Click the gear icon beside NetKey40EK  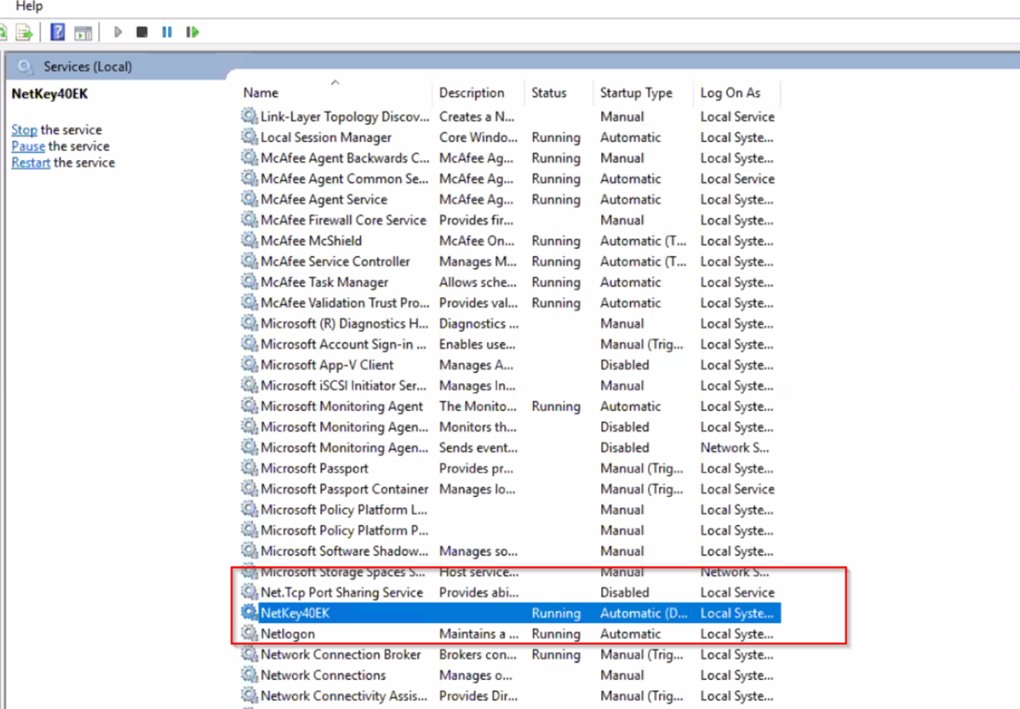click(x=249, y=613)
